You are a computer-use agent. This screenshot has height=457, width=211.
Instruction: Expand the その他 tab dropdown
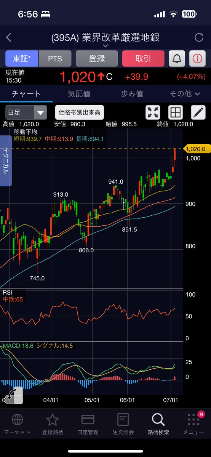tap(185, 93)
